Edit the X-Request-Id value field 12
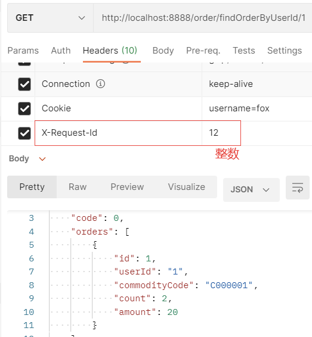This screenshot has height=337, width=312. [x=221, y=133]
